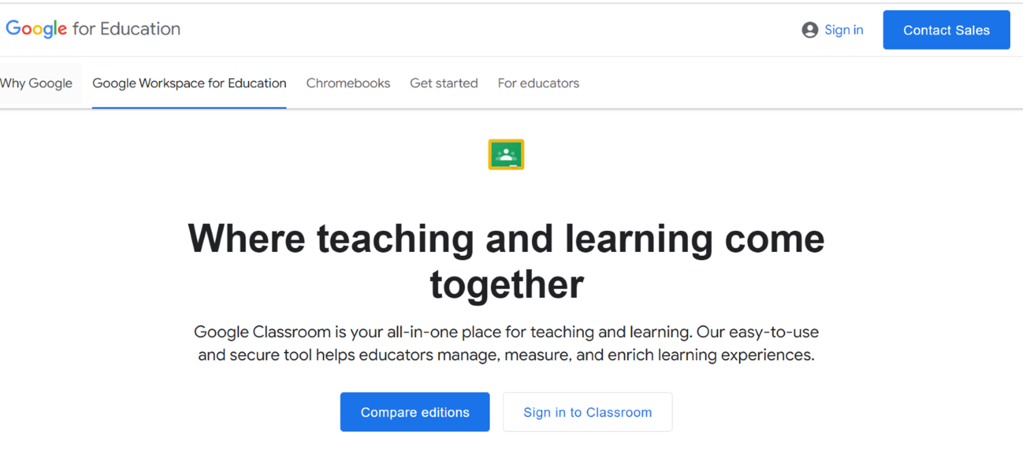The image size is (1023, 461).
Task: Switch to the Get started tab
Action: click(x=444, y=83)
